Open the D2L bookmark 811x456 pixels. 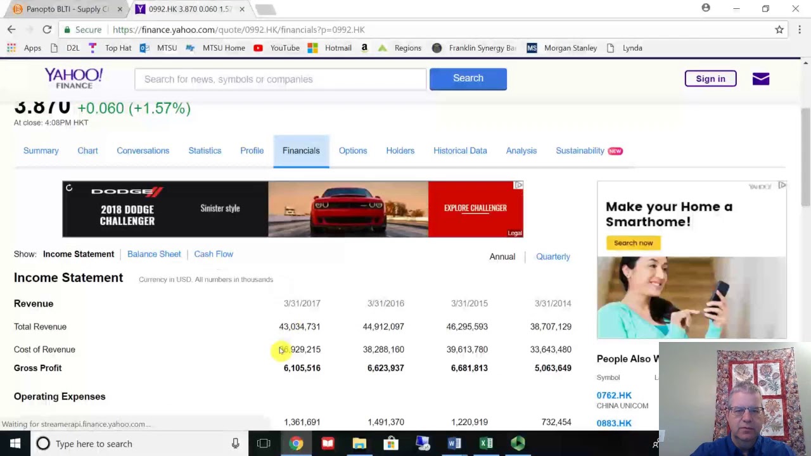pos(65,47)
